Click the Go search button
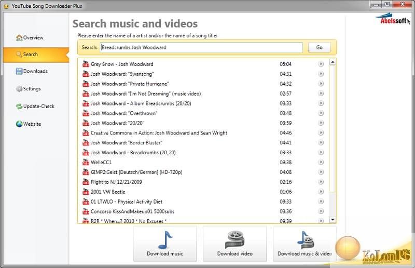415x268 pixels. 319,47
